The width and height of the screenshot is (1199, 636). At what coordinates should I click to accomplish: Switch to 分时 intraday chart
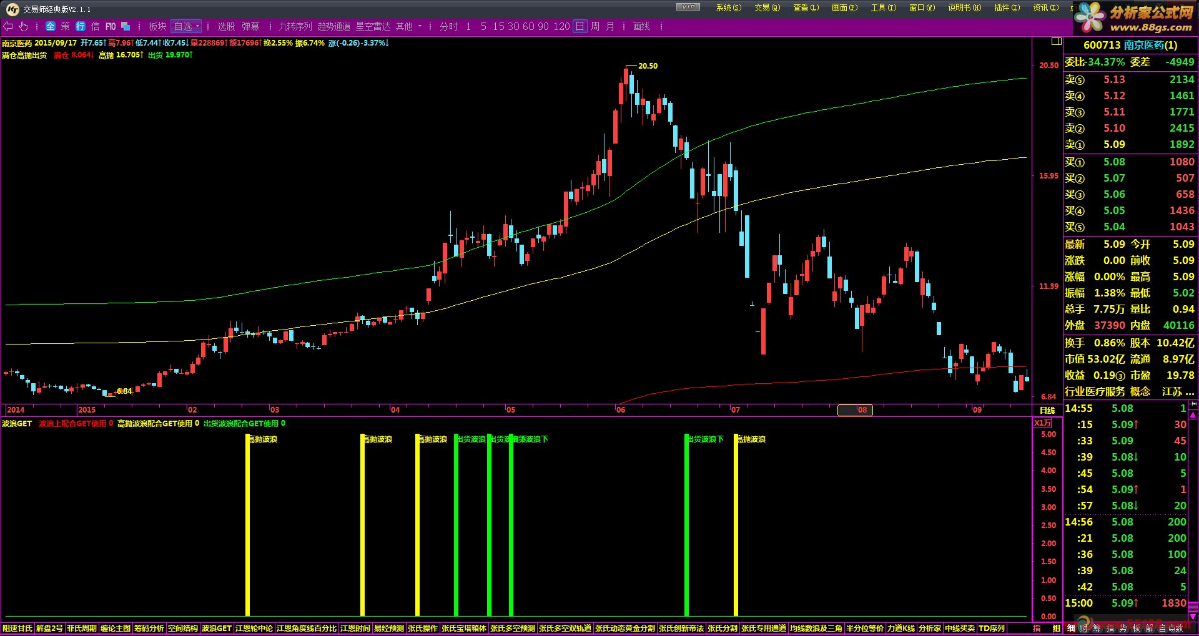pyautogui.click(x=449, y=26)
